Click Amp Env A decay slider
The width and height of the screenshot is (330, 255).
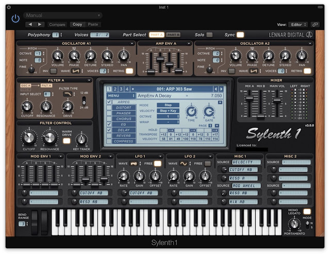point(160,59)
